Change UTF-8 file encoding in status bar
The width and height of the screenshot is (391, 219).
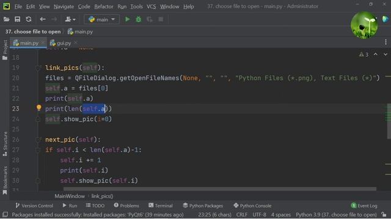point(259,215)
